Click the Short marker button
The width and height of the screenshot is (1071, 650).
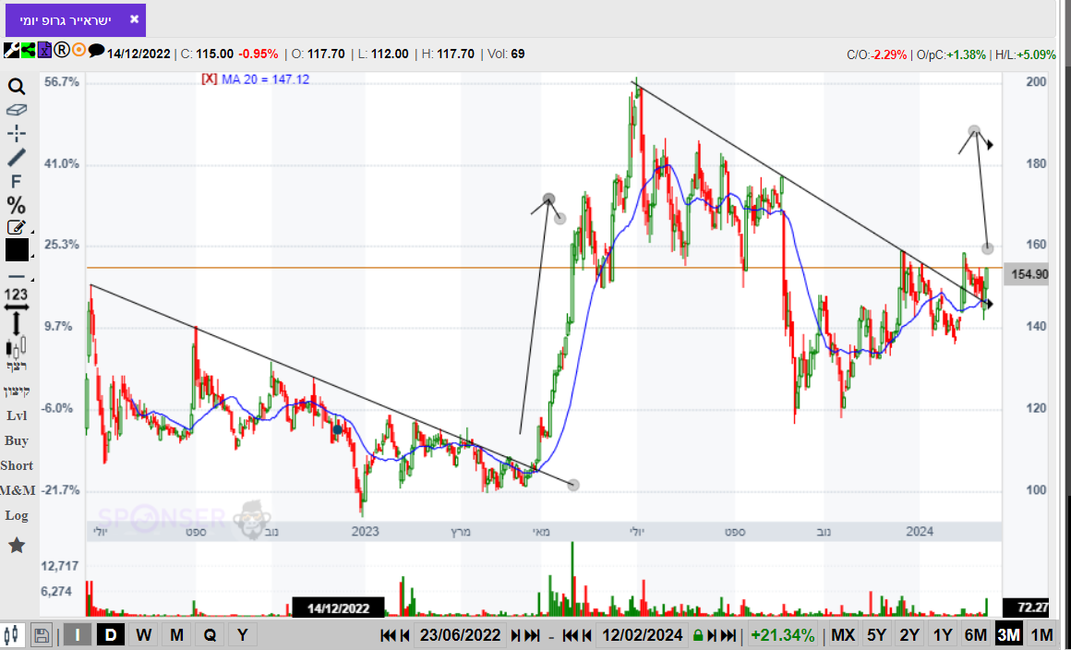[x=17, y=465]
